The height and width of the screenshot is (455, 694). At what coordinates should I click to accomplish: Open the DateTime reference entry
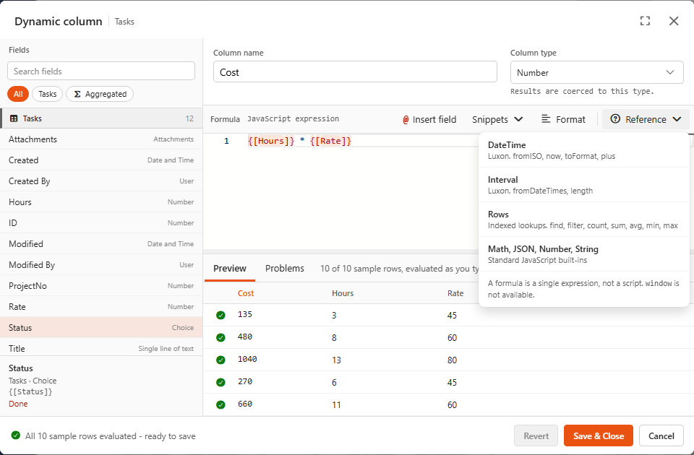point(584,150)
